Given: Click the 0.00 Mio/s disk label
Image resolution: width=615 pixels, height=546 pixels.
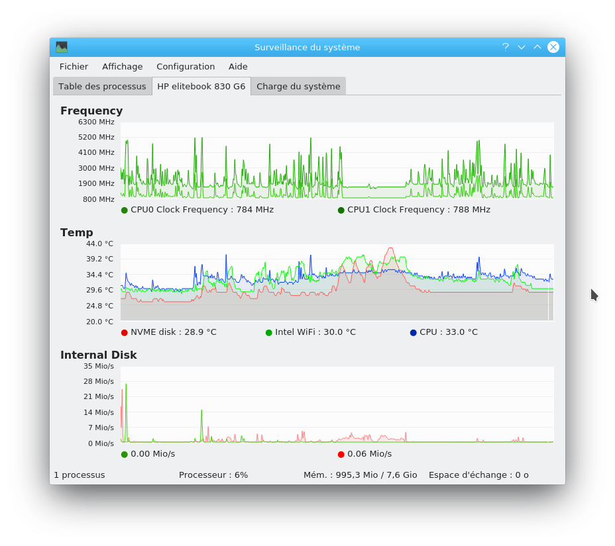Looking at the screenshot, I should (x=152, y=453).
